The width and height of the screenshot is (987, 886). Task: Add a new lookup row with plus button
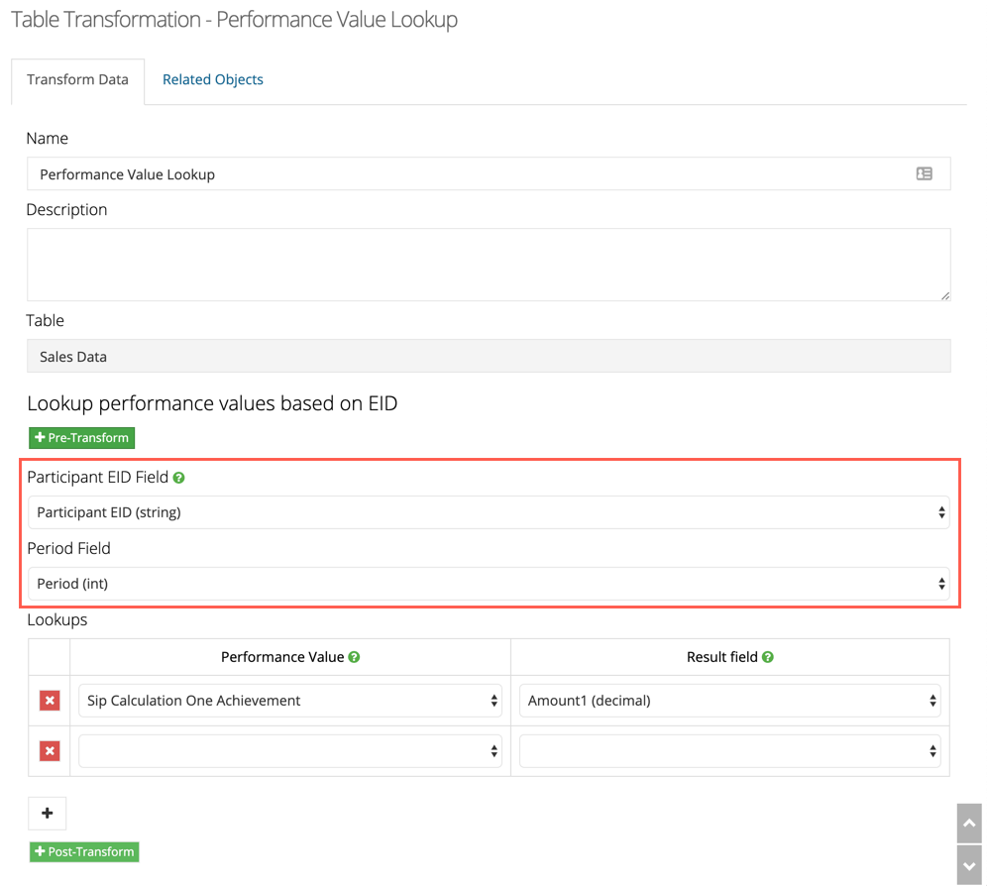click(x=48, y=813)
